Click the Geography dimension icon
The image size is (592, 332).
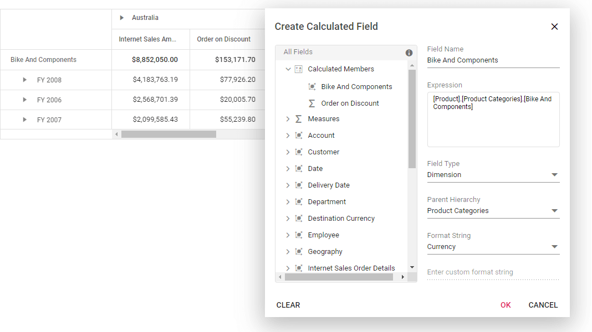tap(299, 252)
